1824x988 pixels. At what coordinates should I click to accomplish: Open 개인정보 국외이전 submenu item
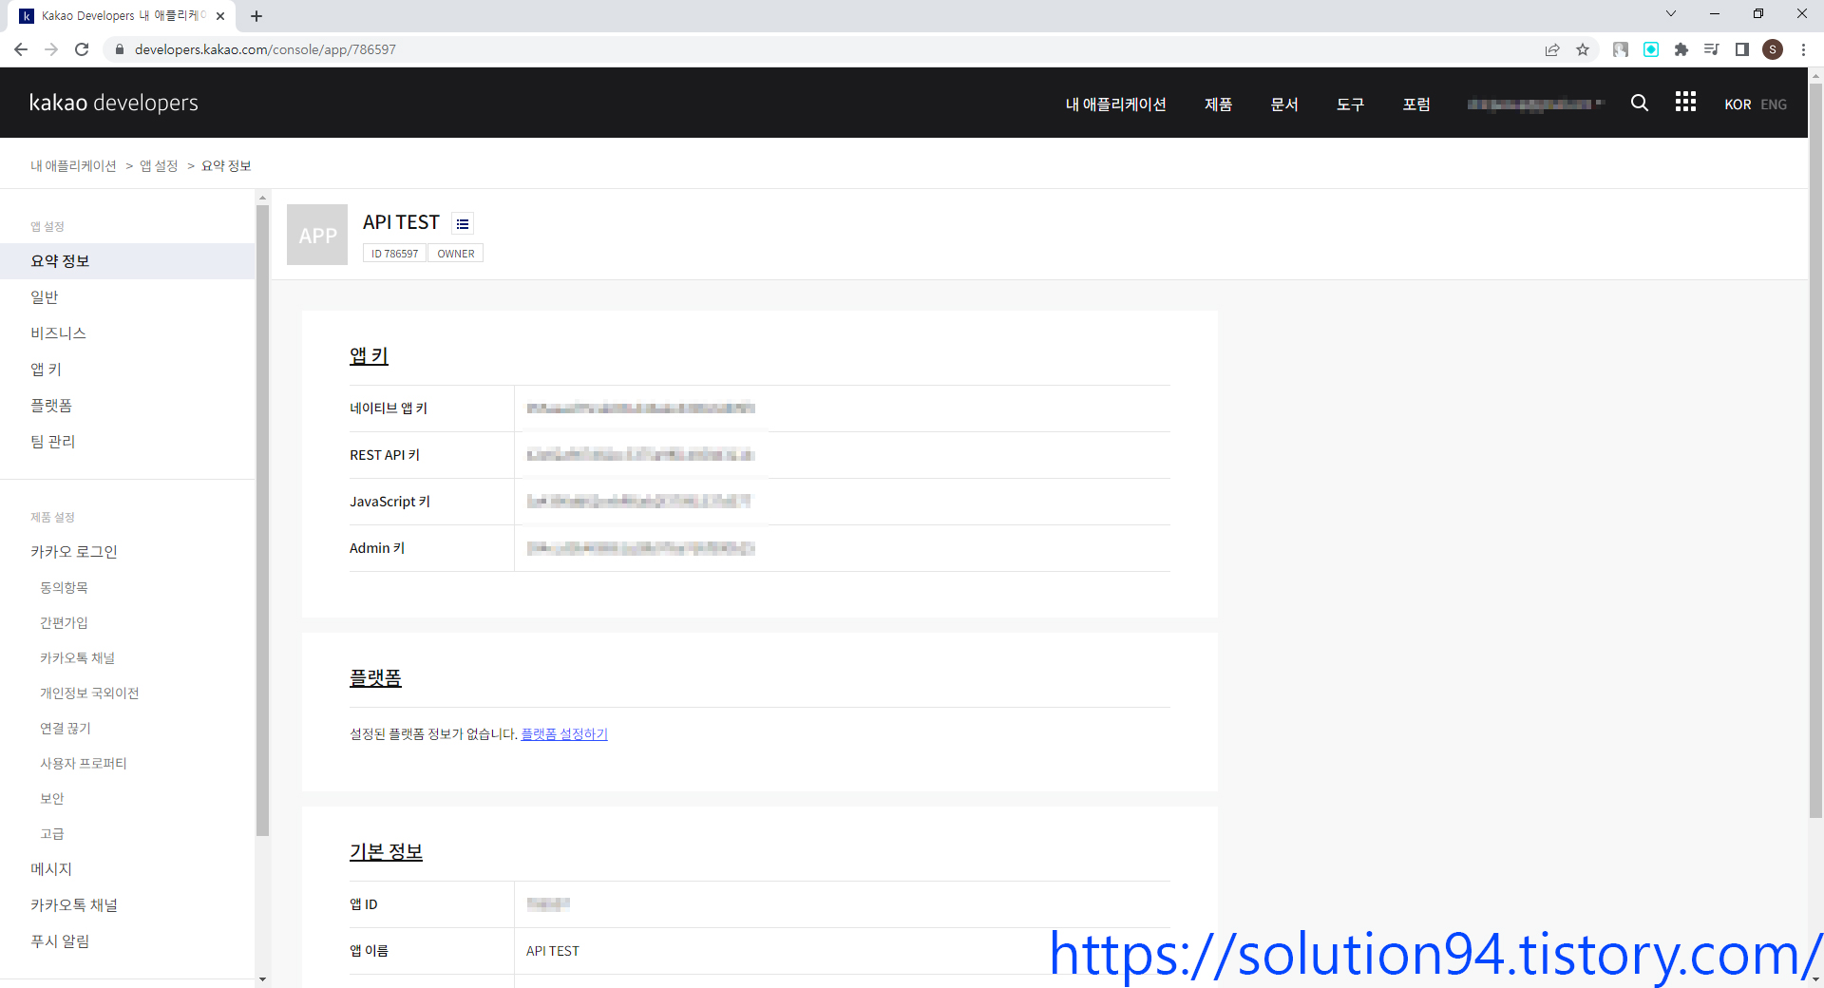(x=89, y=693)
